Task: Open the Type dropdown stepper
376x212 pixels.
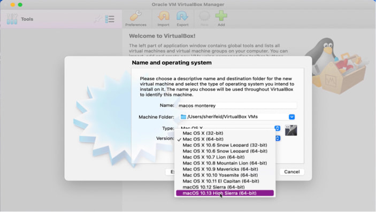Action: tap(278, 128)
